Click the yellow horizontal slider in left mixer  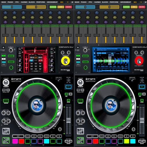36,7
